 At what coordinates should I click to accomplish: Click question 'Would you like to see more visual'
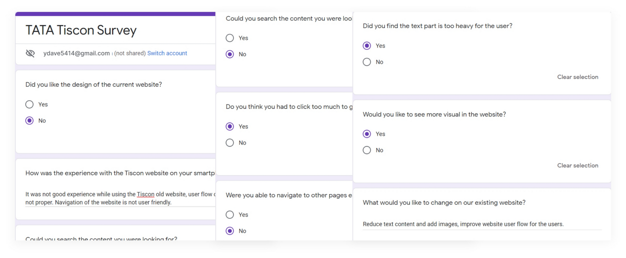(434, 114)
